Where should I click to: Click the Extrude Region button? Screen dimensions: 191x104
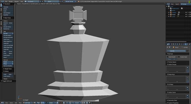8,35
